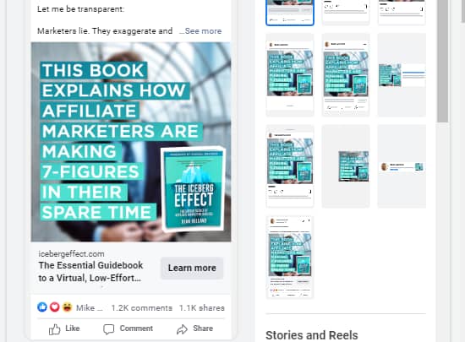Image resolution: width=465 pixels, height=342 pixels.
Task: Click the Like thumbs-up icon
Action: (55, 329)
